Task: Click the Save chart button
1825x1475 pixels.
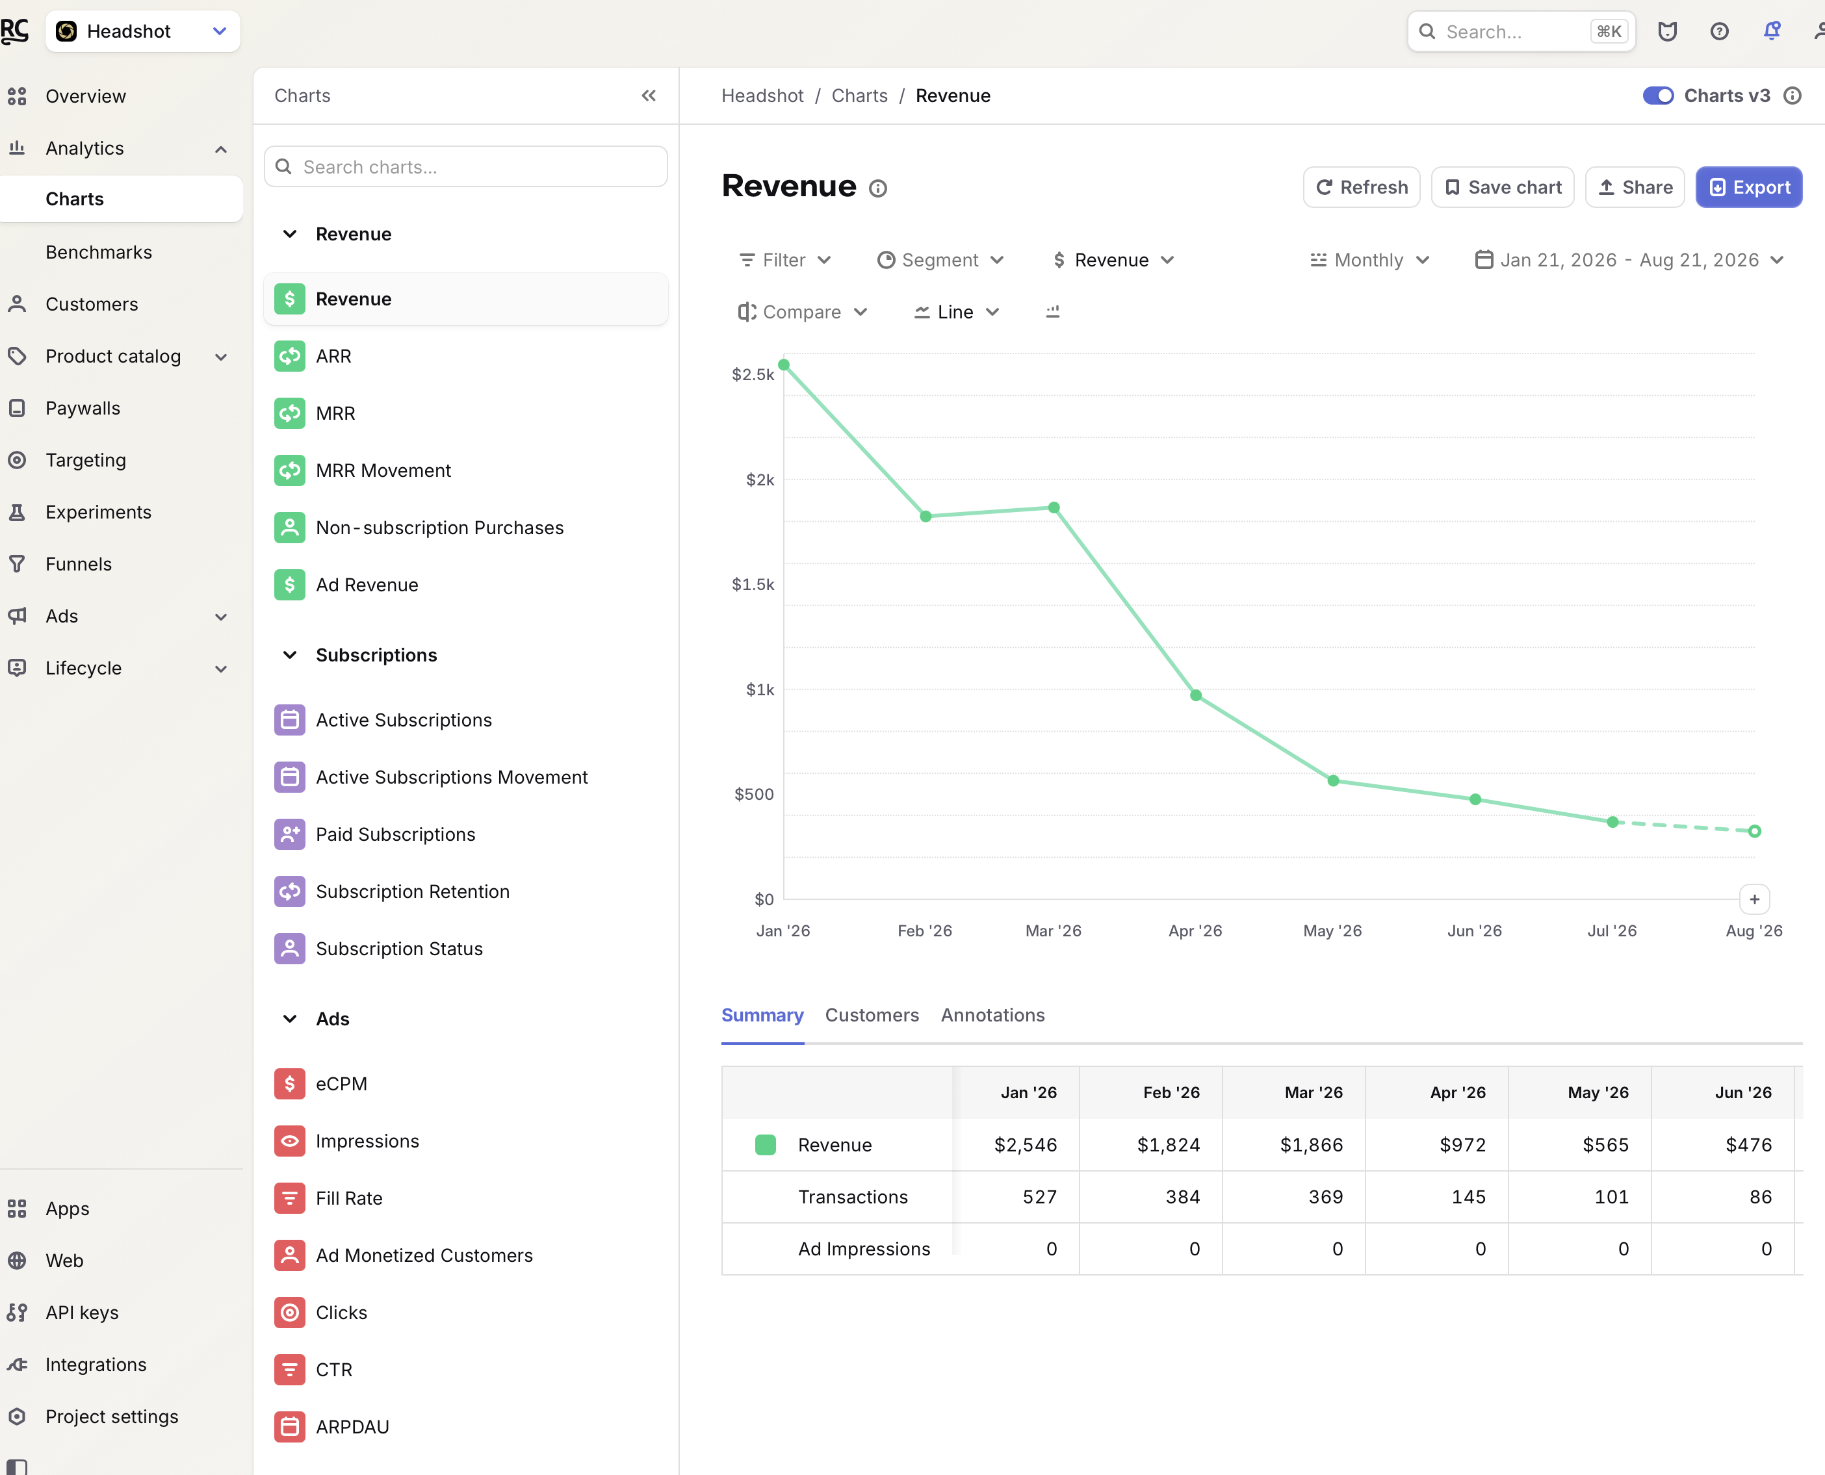Action: point(1502,187)
